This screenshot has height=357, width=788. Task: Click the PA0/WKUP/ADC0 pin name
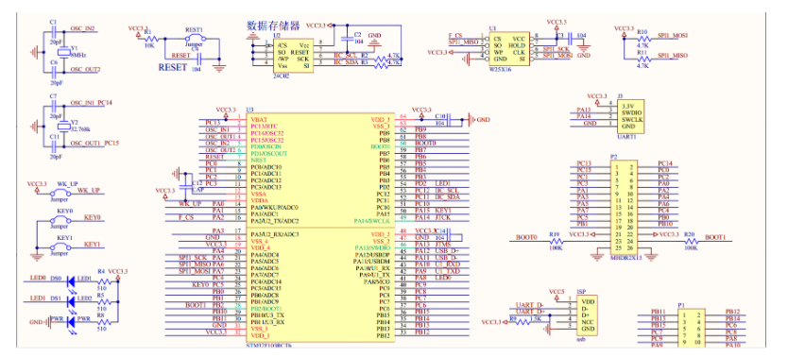click(274, 207)
